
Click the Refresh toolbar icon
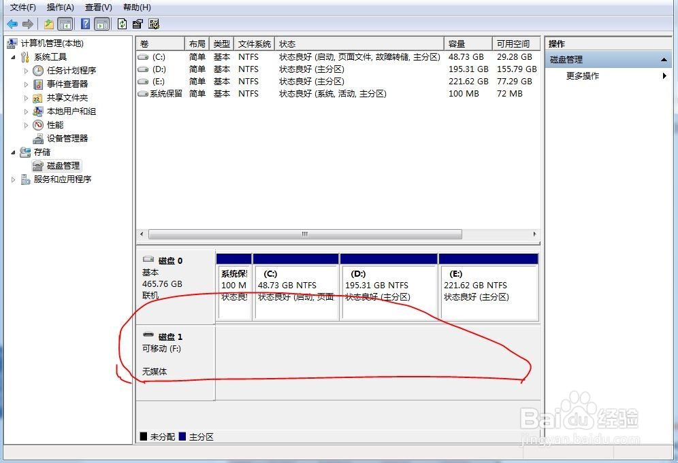coord(123,24)
